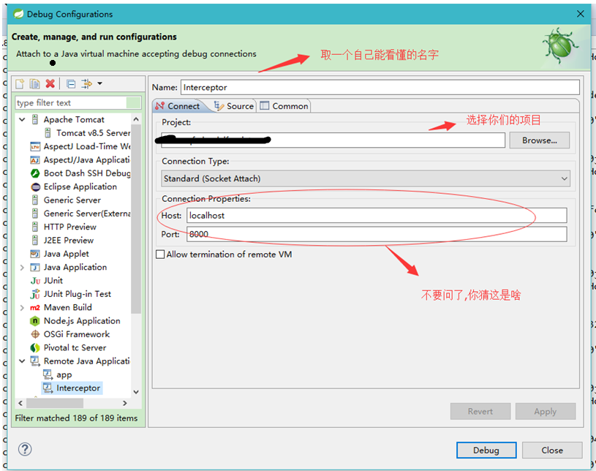Expand the Java Application tree node
This screenshot has width=596, height=471.
click(22, 267)
